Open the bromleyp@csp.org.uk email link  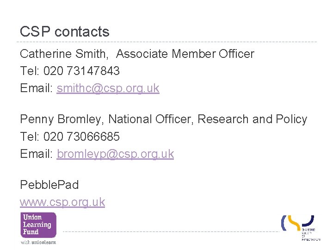click(115, 154)
